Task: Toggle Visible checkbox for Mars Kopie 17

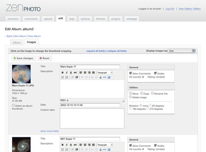Action: [155, 73]
